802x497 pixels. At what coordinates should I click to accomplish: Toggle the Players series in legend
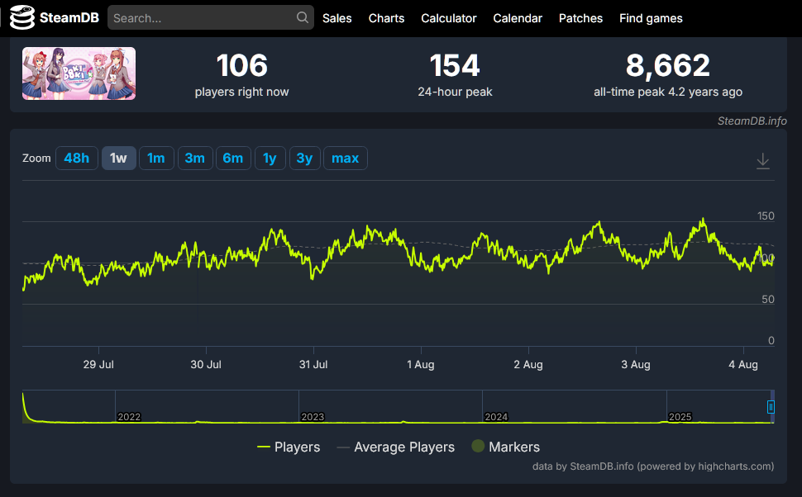(289, 447)
